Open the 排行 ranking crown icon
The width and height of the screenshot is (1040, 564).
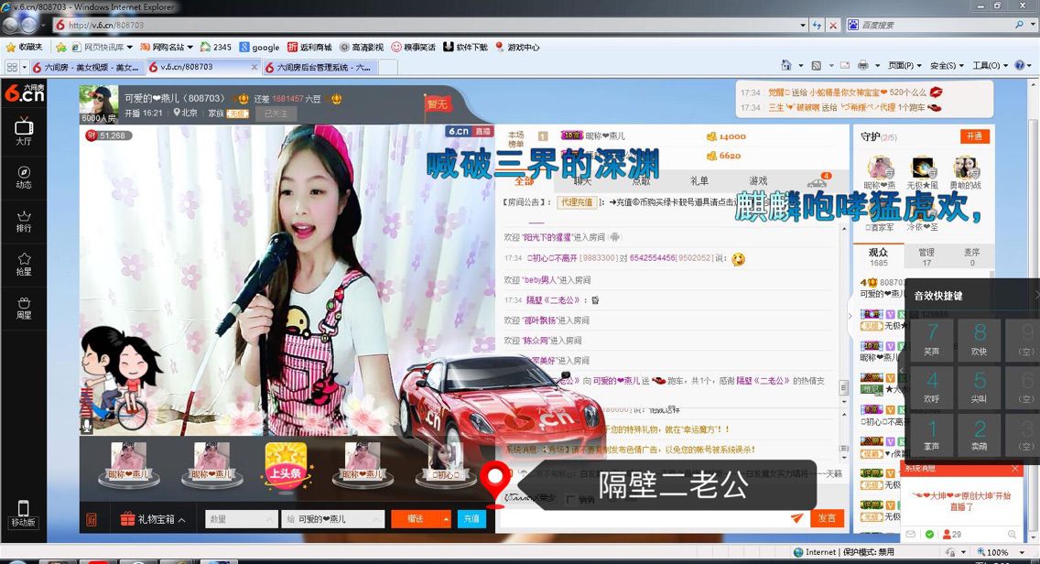pos(23,221)
